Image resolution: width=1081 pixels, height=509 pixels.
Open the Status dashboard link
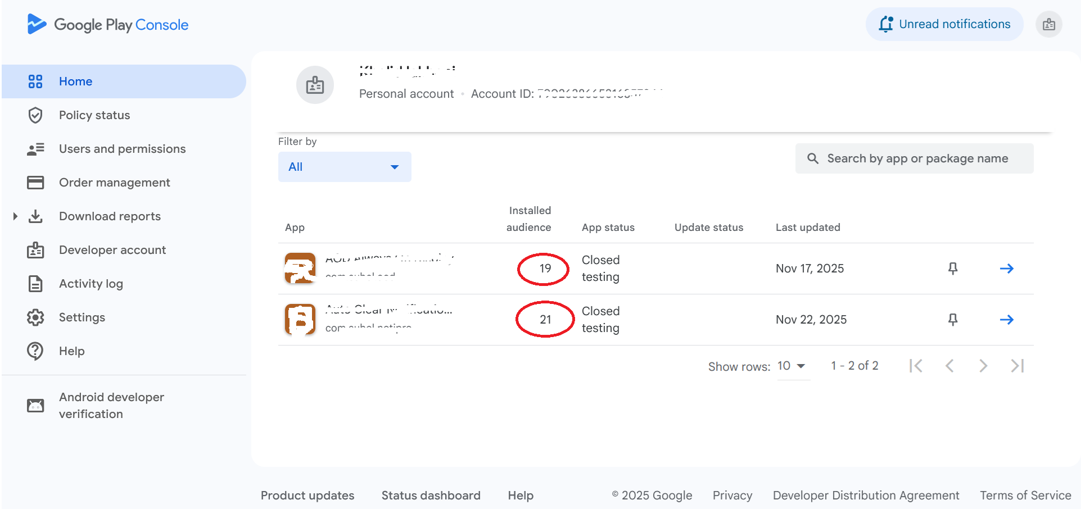click(431, 496)
